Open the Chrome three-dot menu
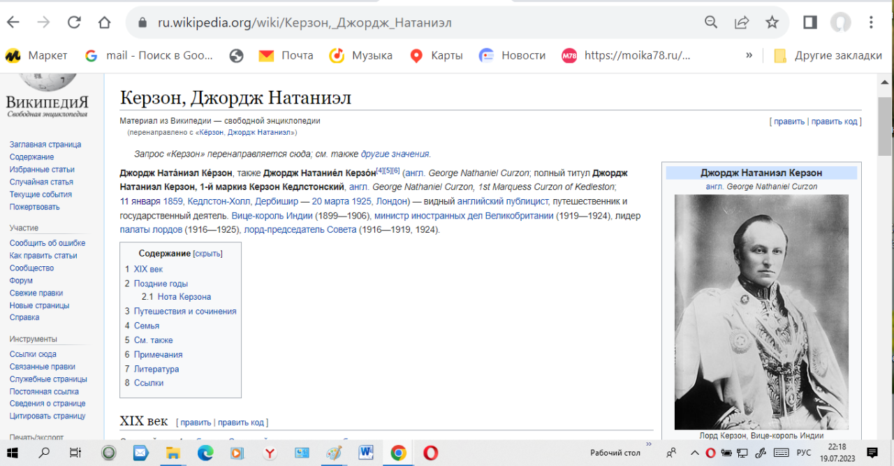This screenshot has width=894, height=466. coord(871,22)
